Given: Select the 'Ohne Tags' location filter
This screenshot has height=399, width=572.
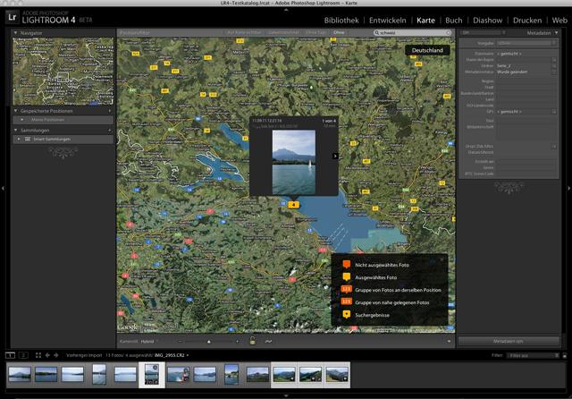Looking at the screenshot, I should 315,32.
